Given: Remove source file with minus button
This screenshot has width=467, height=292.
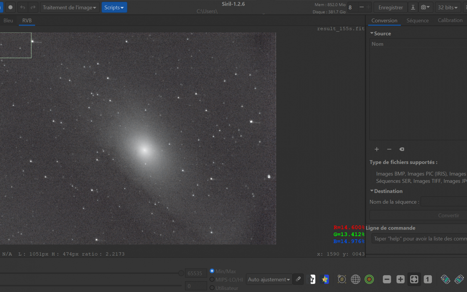Looking at the screenshot, I should tap(389, 149).
